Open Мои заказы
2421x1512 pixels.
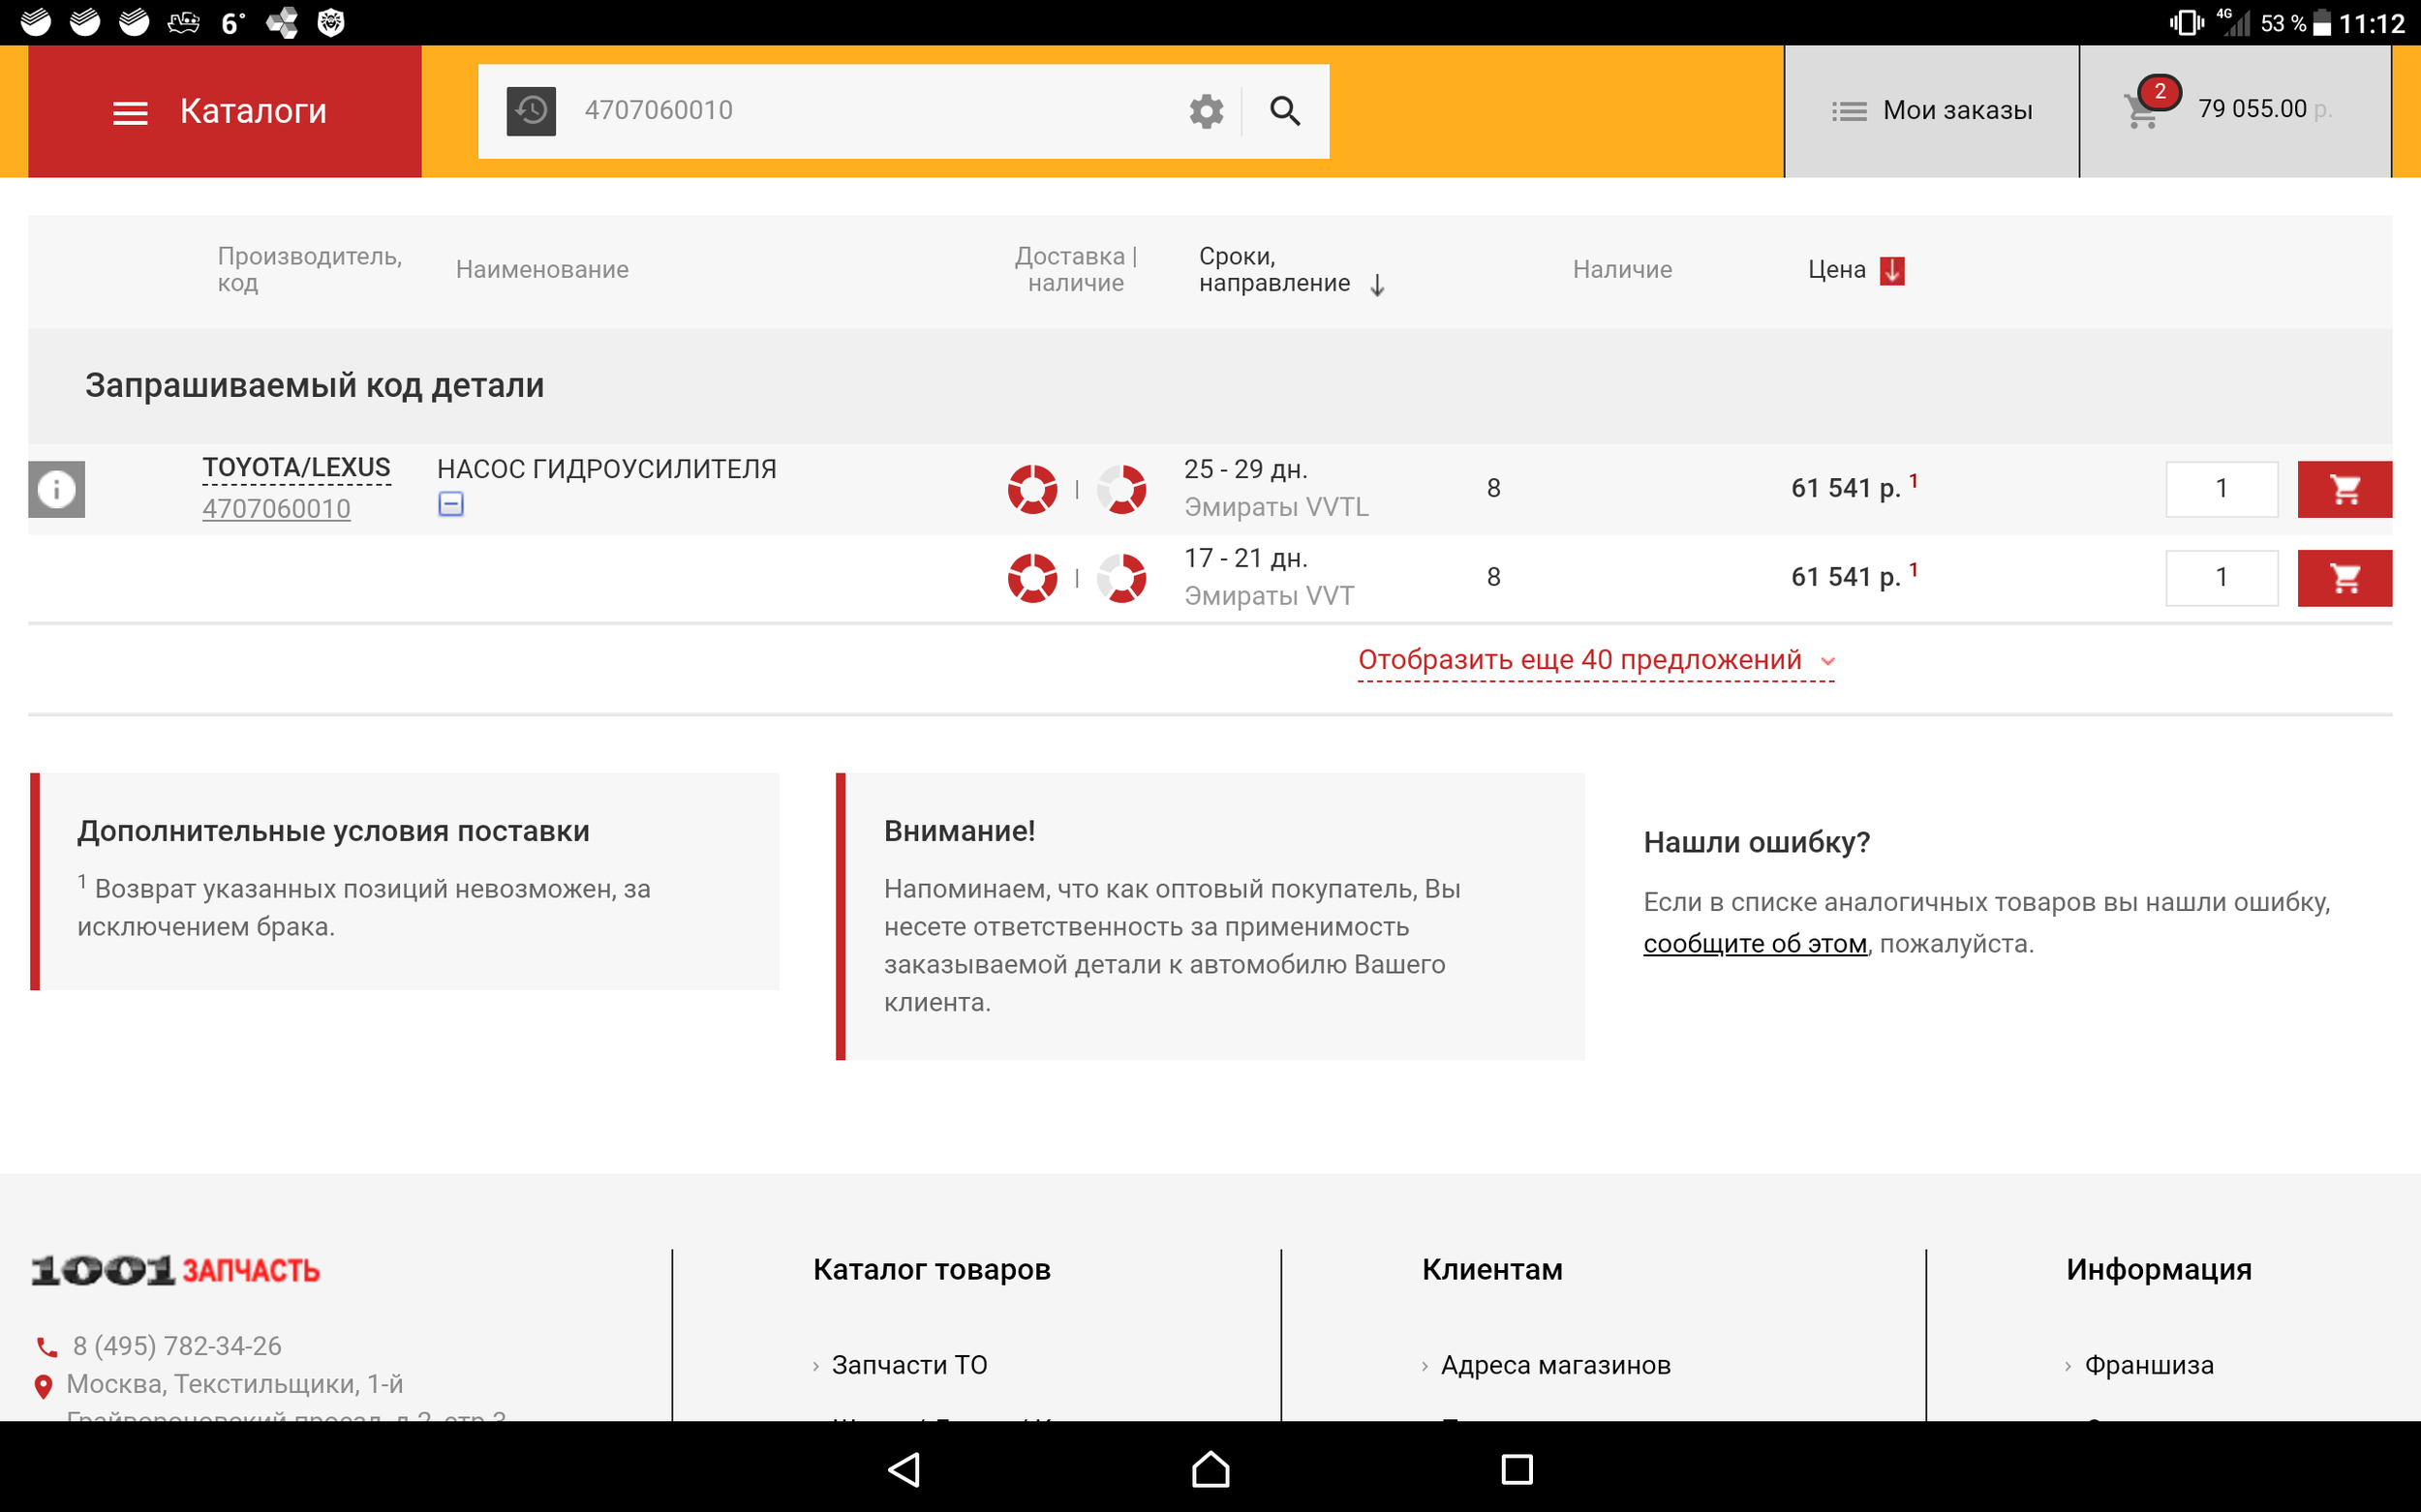tap(1932, 111)
